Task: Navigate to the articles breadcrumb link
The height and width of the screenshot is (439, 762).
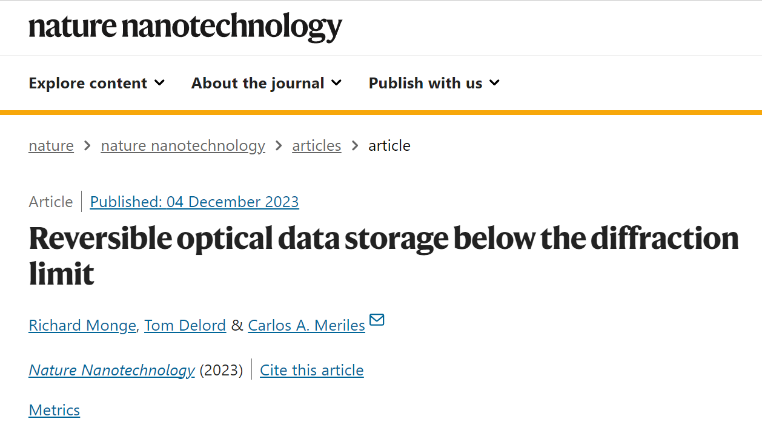Action: click(x=317, y=146)
